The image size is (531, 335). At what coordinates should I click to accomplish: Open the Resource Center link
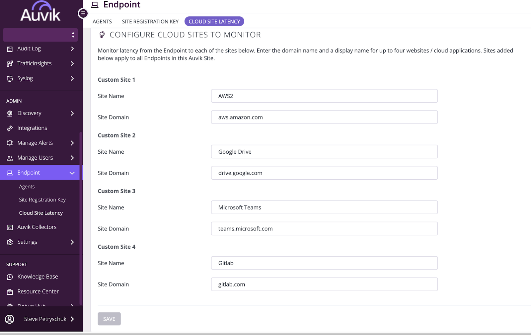click(x=38, y=292)
